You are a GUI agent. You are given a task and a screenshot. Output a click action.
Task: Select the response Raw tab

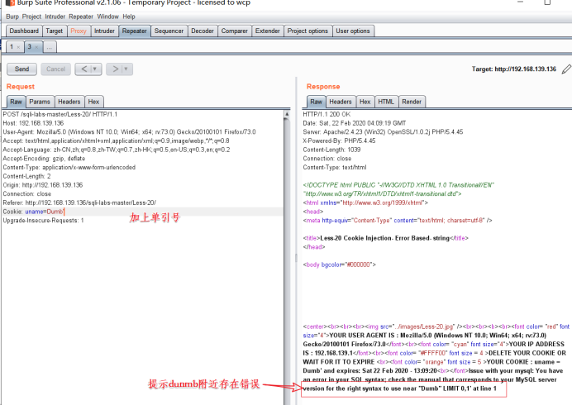[317, 102]
